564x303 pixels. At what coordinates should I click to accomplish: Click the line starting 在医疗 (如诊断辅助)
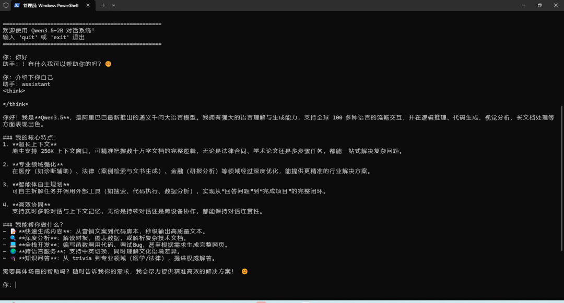[x=192, y=171]
